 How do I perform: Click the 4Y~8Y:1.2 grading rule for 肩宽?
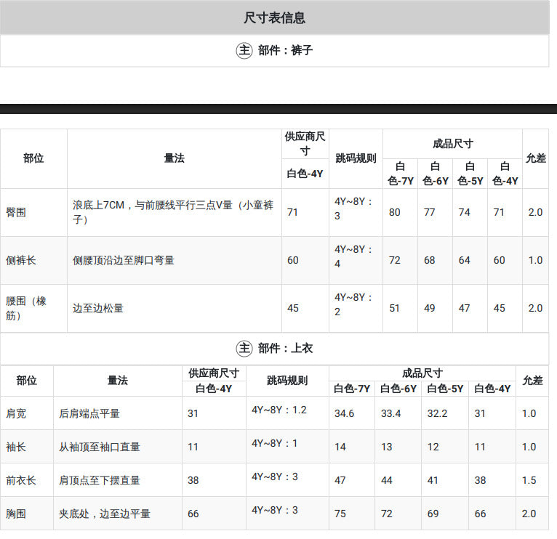click(x=278, y=410)
